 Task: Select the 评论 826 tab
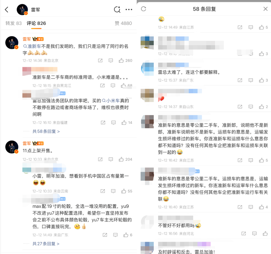click(x=36, y=23)
